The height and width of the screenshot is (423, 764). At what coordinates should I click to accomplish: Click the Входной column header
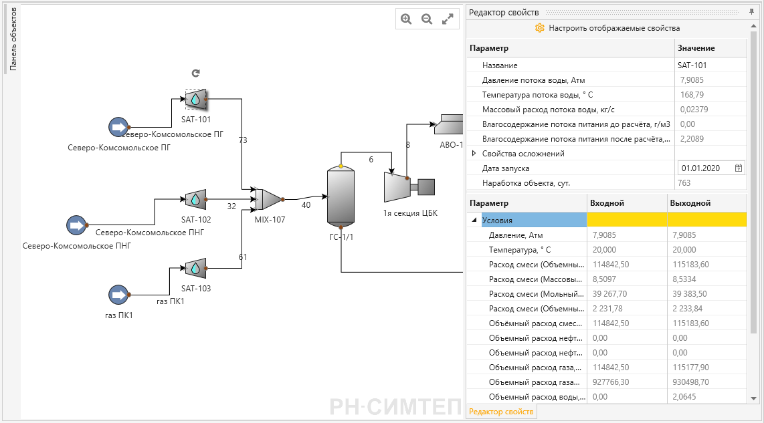[627, 203]
